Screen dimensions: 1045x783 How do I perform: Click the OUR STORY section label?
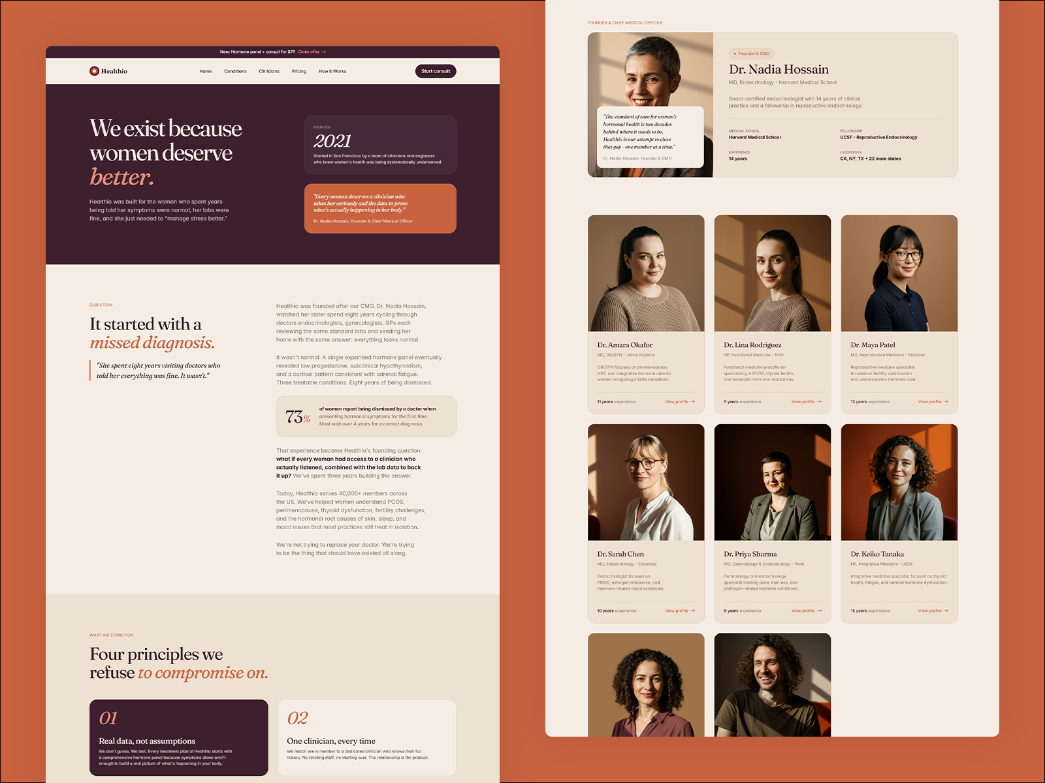point(101,305)
